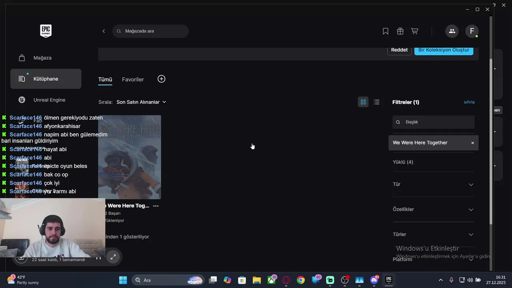Open the three-dot menu beside the game title

[x=156, y=206]
